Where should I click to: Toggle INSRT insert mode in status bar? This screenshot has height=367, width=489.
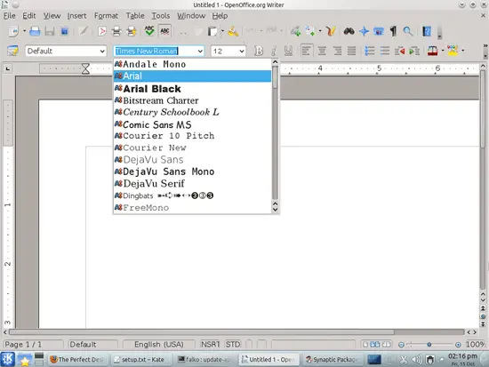[x=210, y=344]
